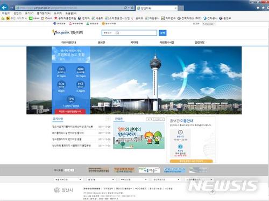Open a new blank browser tab
The image size is (269, 201).
(181, 8)
